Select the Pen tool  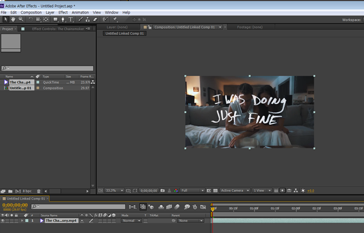click(63, 20)
